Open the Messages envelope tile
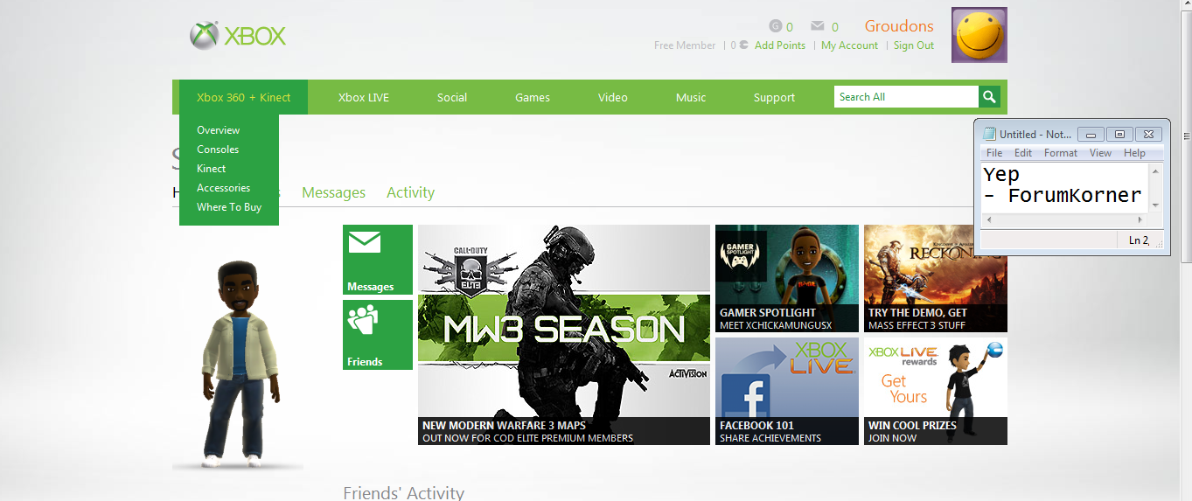Image resolution: width=1192 pixels, height=501 pixels. coord(378,260)
